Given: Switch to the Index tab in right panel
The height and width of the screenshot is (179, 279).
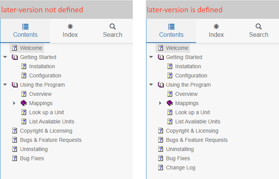Looking at the screenshot, I should pos(216,31).
